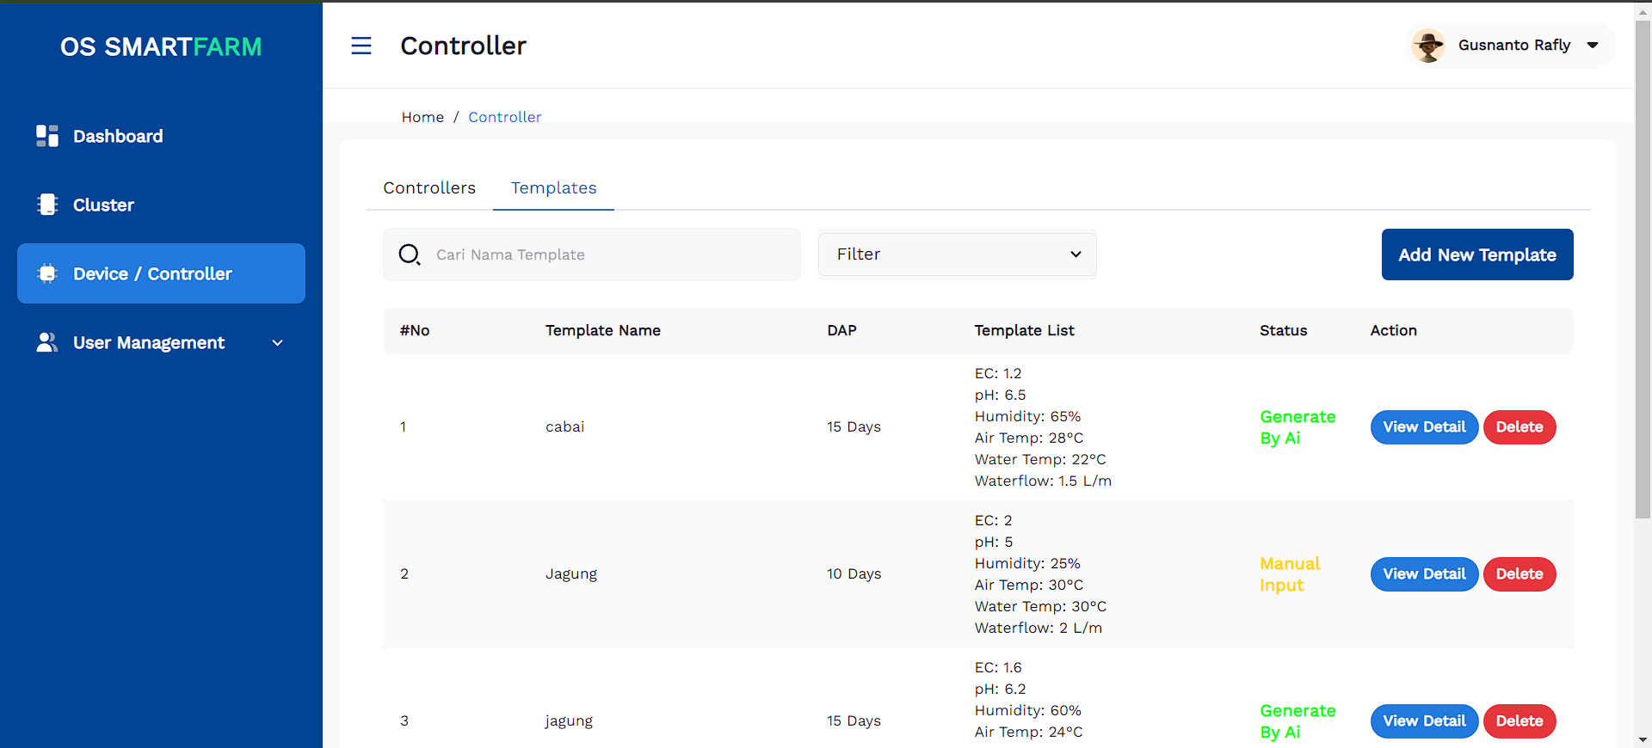Click the Device / Controller icon
This screenshot has width=1652, height=748.
[x=47, y=273]
